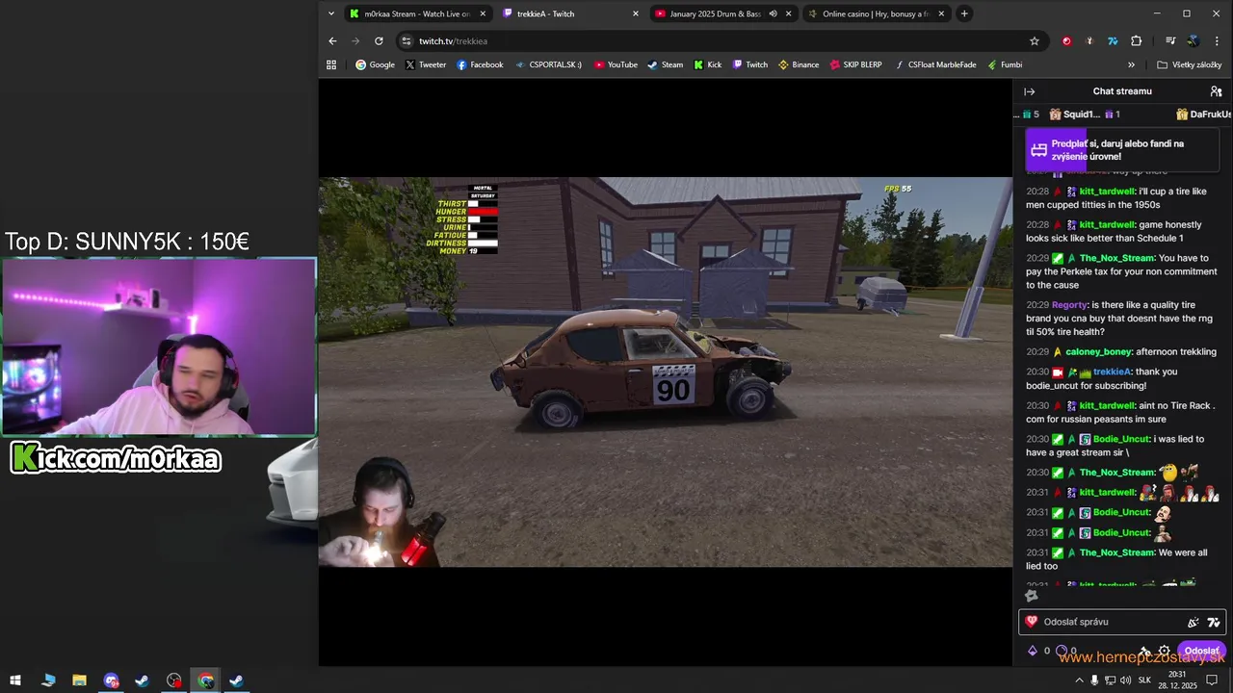The width and height of the screenshot is (1233, 693).
Task: Close the trekkieA - Twitch tab
Action: [636, 13]
